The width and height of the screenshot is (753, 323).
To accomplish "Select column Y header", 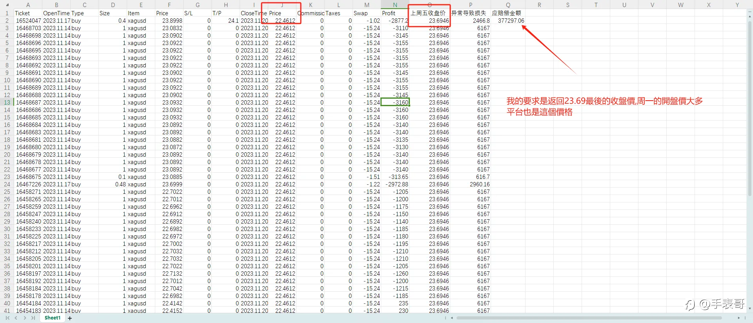I will pyautogui.click(x=737, y=5).
